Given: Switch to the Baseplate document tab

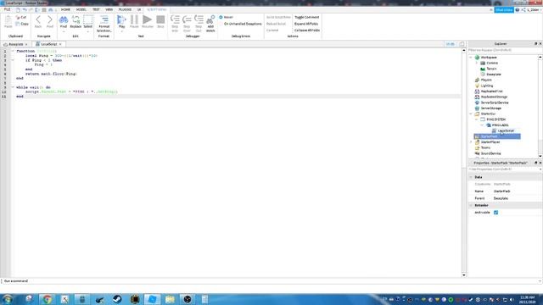Looking at the screenshot, I should [x=16, y=44].
